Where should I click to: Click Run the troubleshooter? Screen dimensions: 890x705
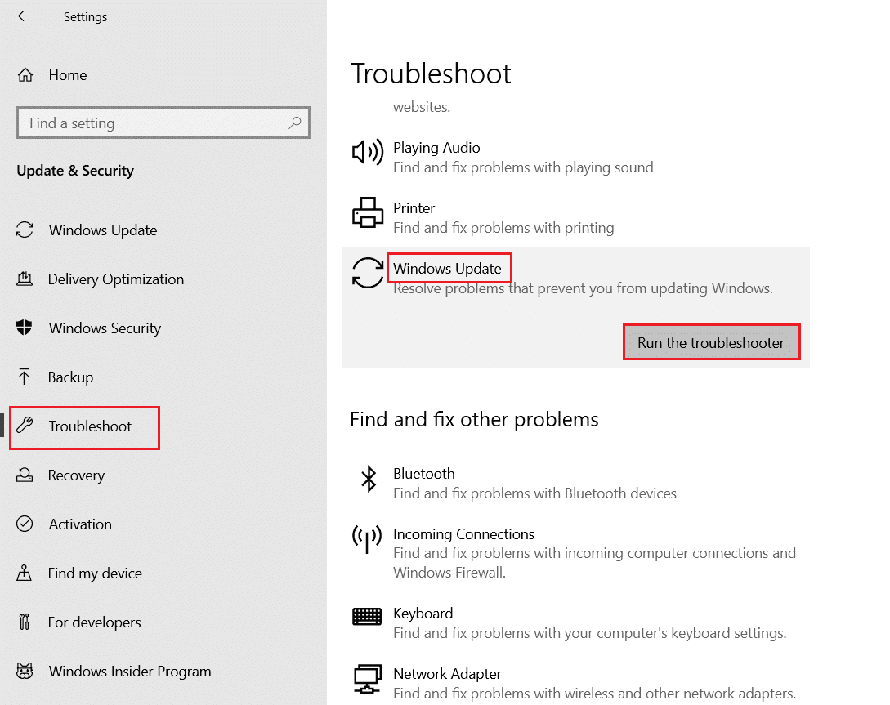pos(711,341)
